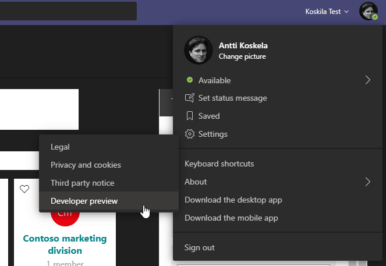Open Keyboard shortcuts from profile menu
The image size is (386, 266).
(x=219, y=164)
